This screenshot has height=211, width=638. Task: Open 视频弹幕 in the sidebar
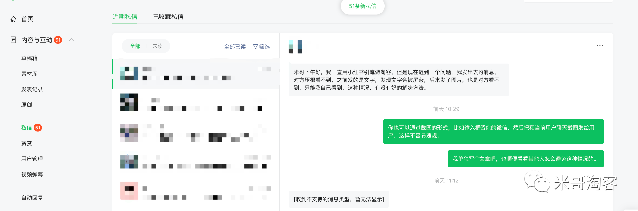(32, 174)
